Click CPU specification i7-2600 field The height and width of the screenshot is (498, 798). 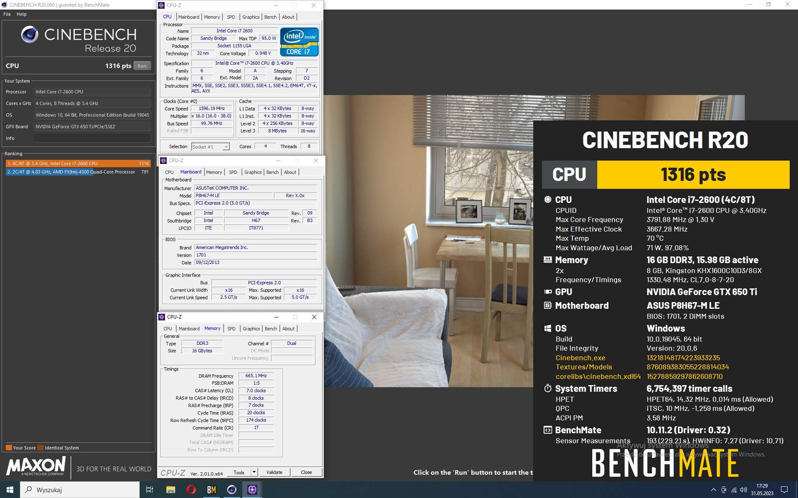[x=254, y=63]
